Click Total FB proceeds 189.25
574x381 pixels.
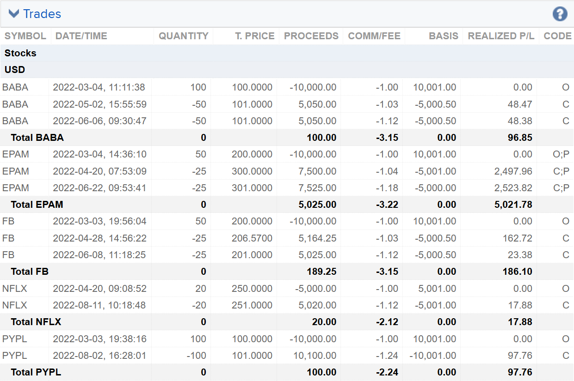[322, 272]
